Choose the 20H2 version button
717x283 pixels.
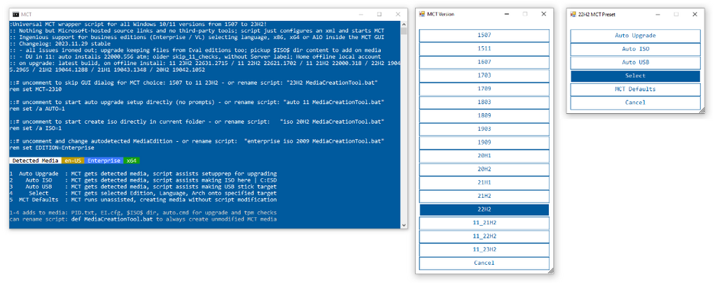pos(485,169)
